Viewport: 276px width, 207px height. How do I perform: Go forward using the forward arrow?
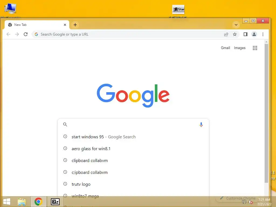(17, 34)
